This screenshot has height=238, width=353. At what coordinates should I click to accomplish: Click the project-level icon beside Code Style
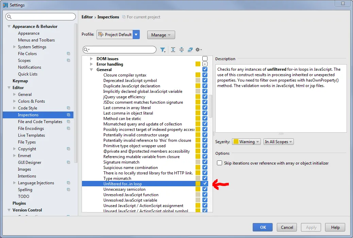68,108
